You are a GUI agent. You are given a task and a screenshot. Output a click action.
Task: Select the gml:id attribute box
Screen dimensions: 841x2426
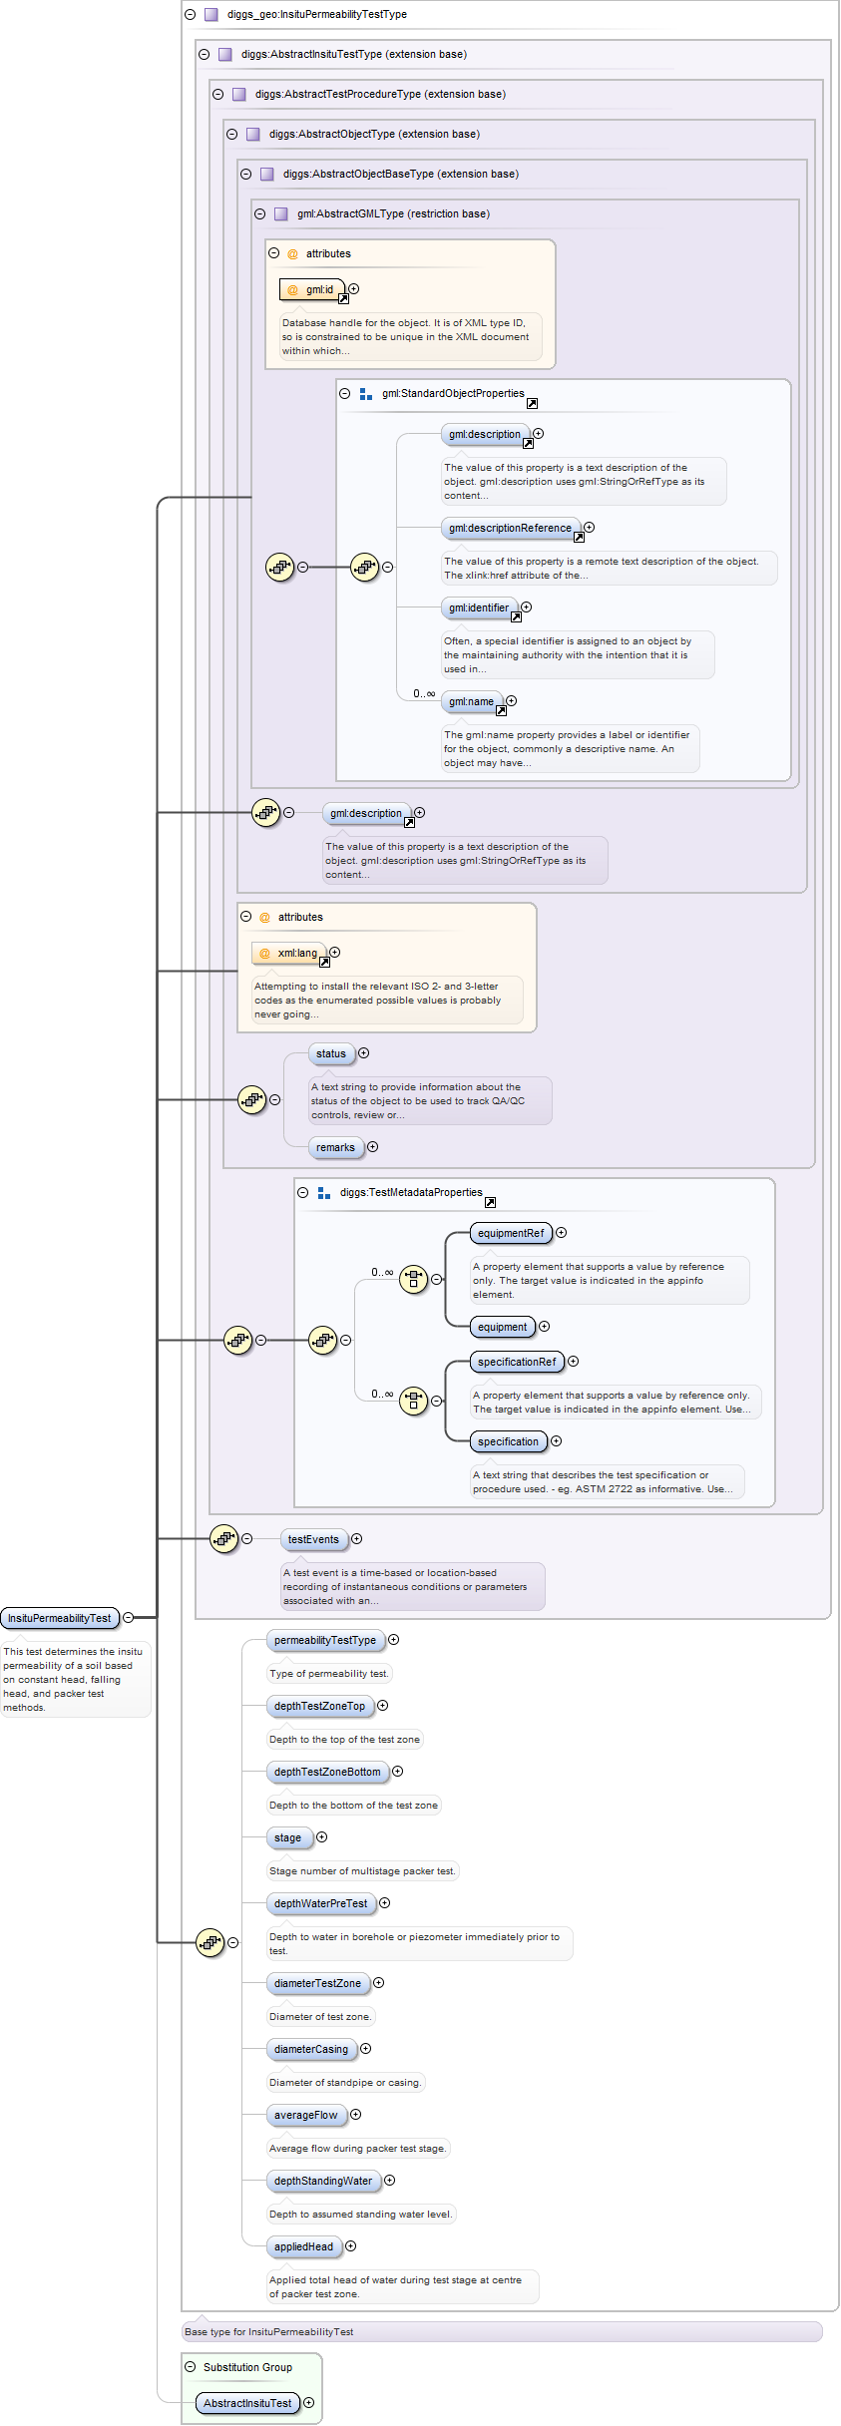coord(312,290)
